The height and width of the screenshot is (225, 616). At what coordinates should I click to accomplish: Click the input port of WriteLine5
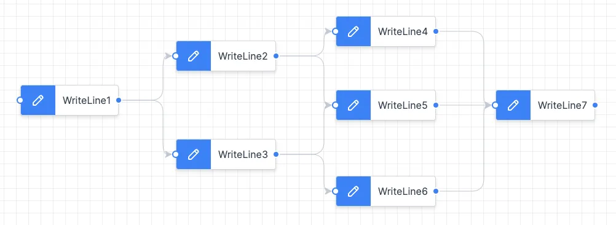[335, 105]
